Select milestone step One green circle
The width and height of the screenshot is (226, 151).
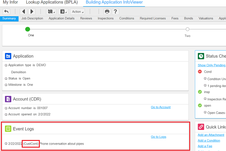[28, 29]
